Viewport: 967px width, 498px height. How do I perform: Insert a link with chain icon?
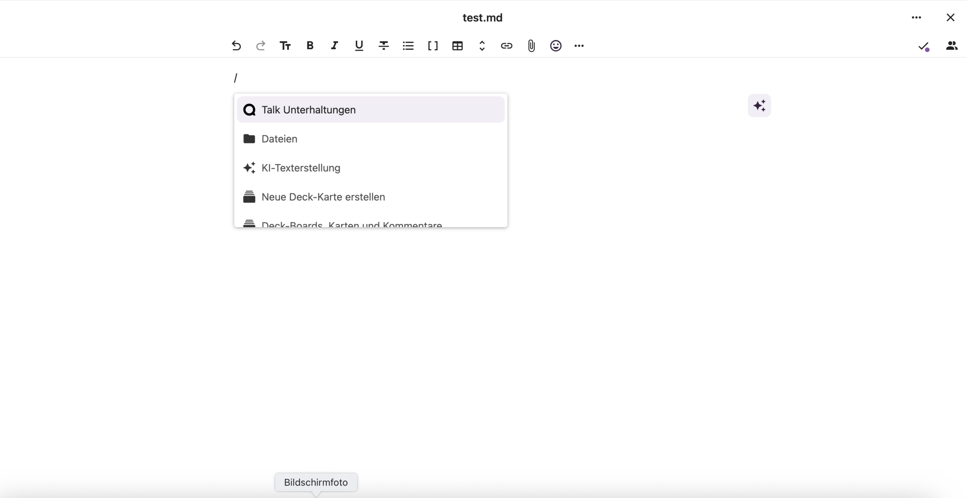pos(507,46)
